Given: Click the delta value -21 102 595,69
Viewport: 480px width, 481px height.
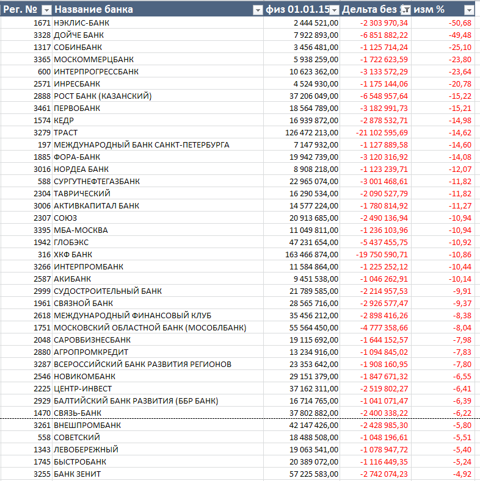Looking at the screenshot, I should coord(376,132).
